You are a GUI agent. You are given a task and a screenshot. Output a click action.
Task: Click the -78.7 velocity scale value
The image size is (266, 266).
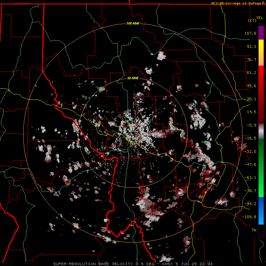[250, 191]
